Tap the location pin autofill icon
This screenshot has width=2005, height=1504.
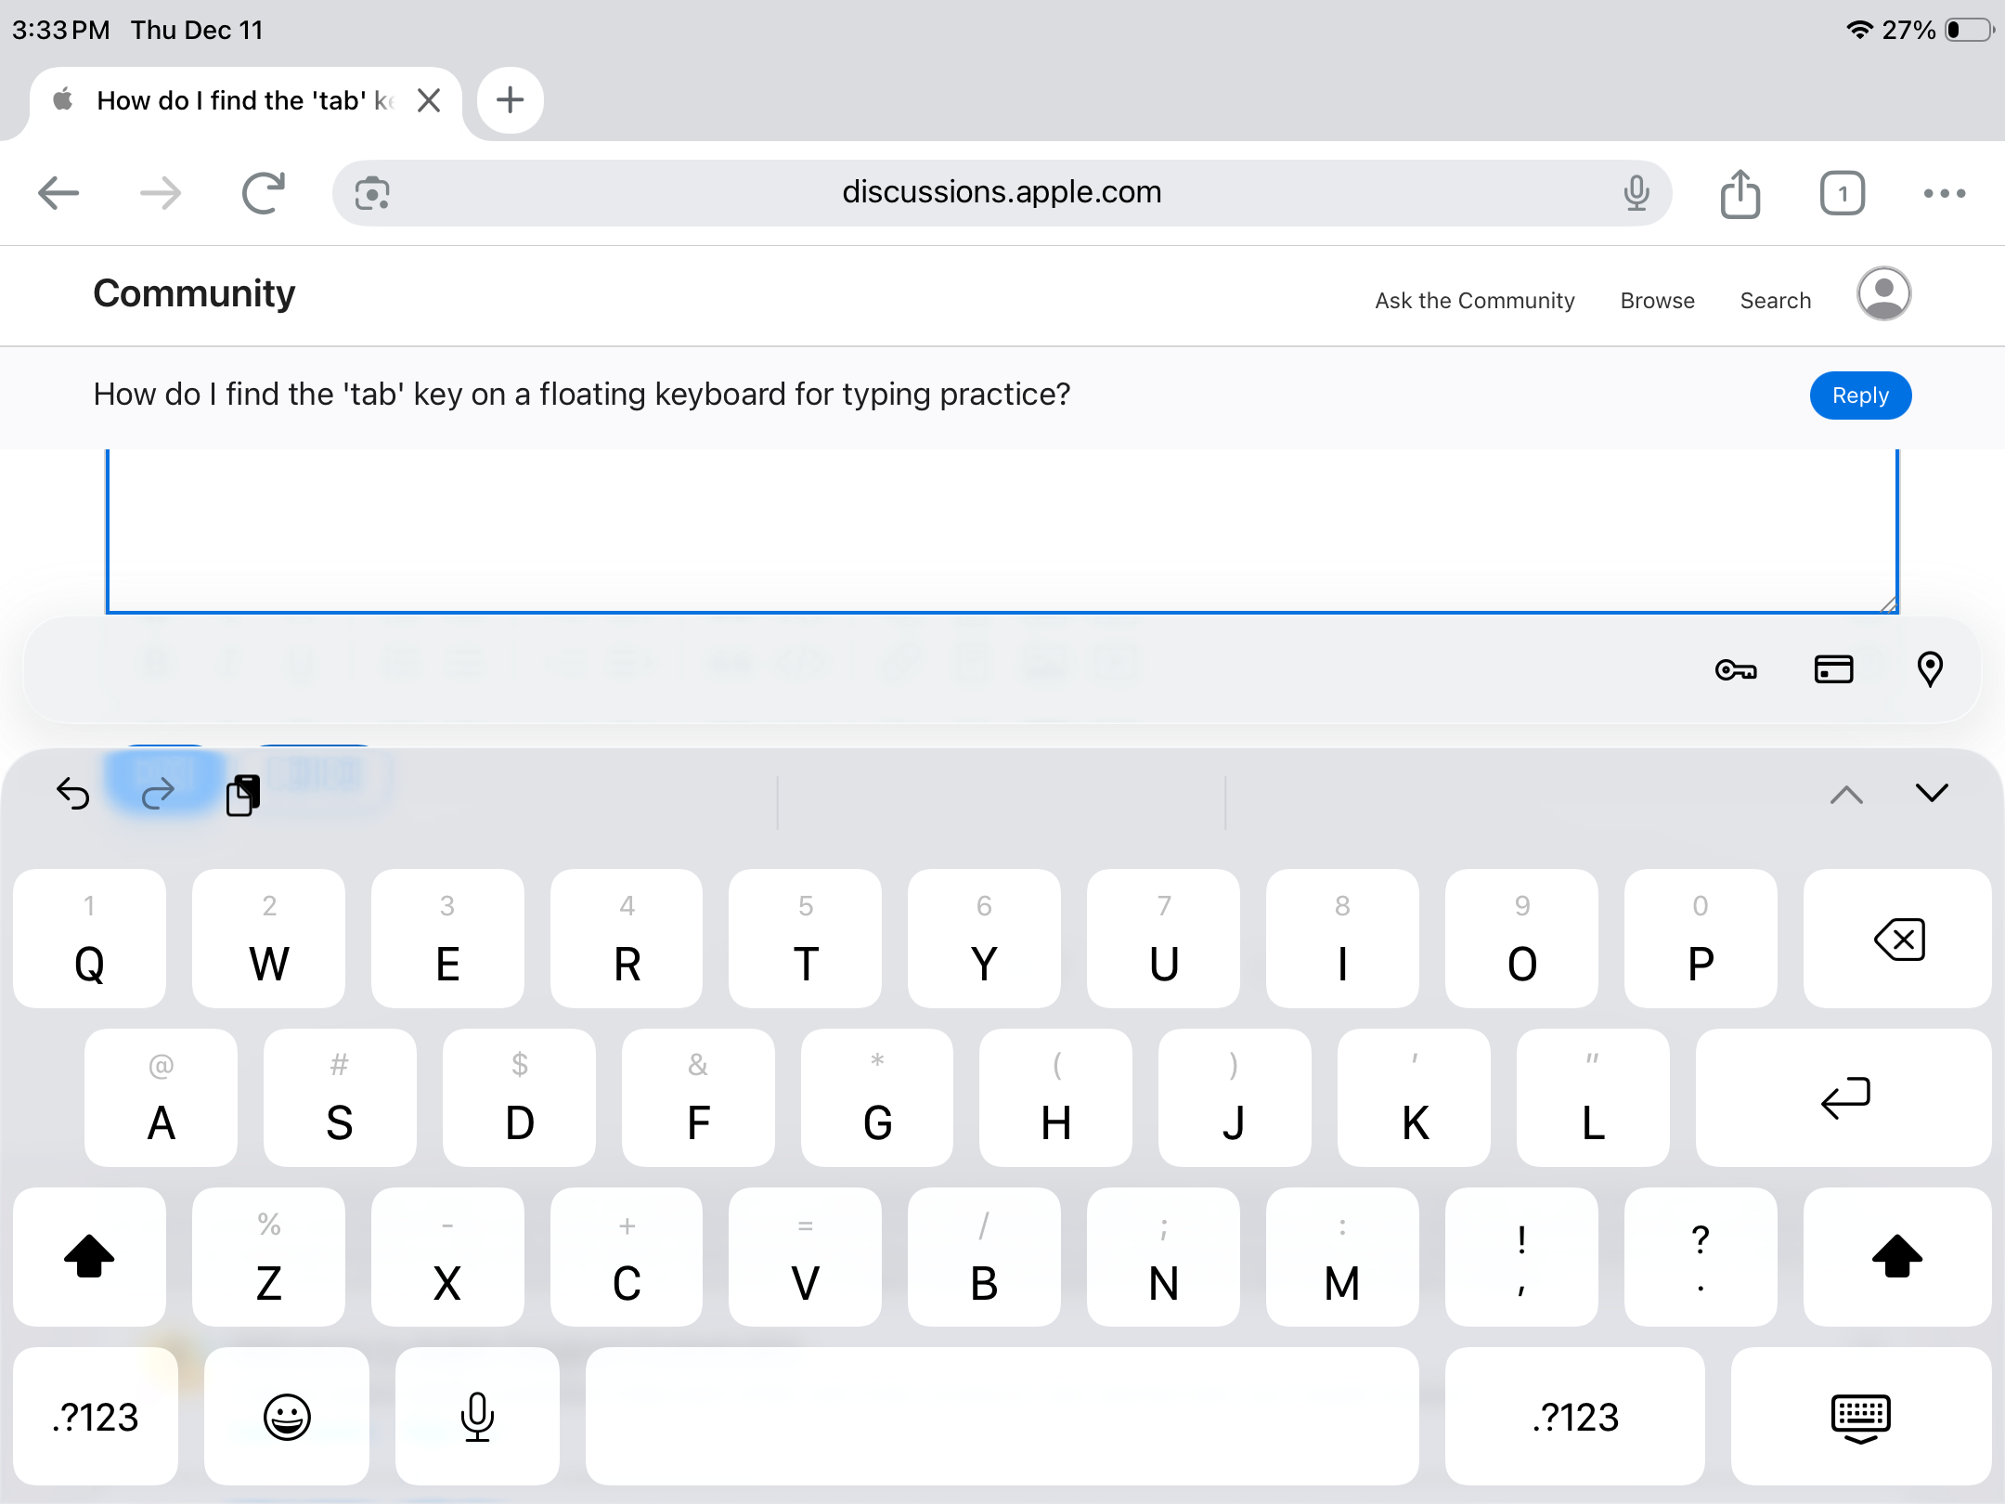coord(1930,669)
